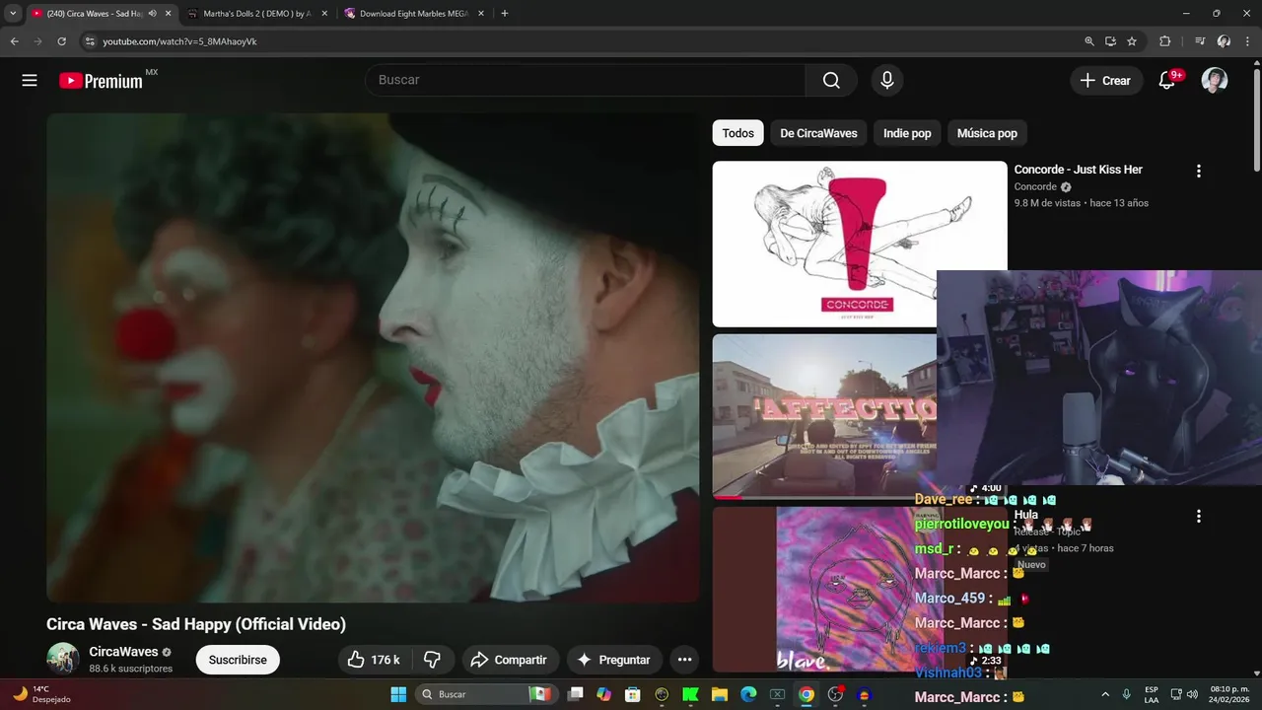
Task: Click the taskbar Buscar search box
Action: [485, 694]
